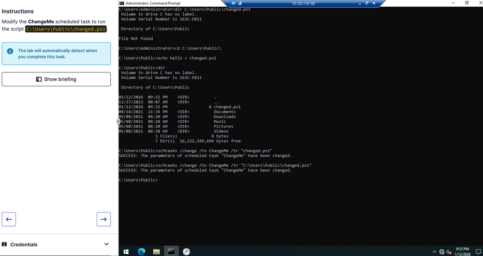Click the remote session IP address 10.102.119.100
The height and width of the screenshot is (256, 483).
pos(303,3)
